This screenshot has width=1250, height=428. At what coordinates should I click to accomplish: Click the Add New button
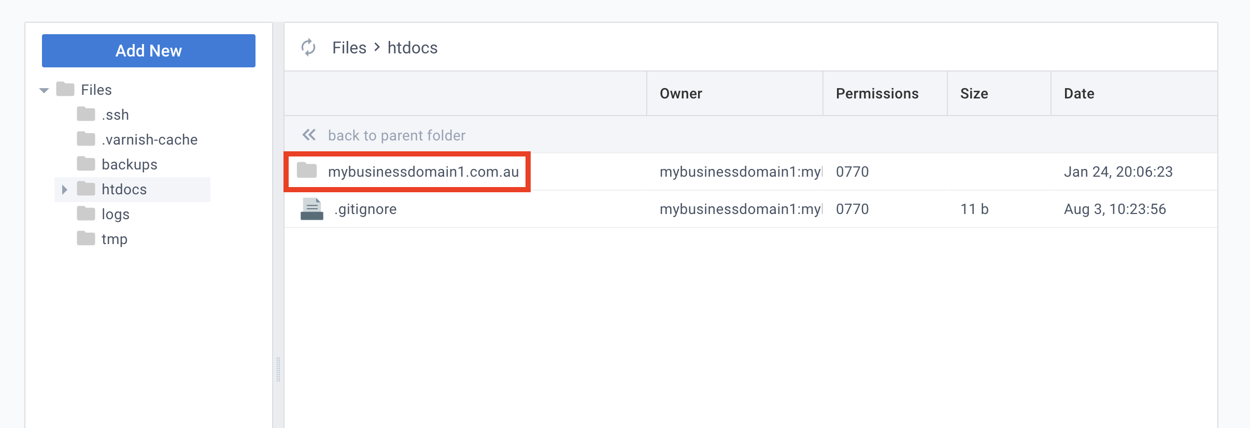tap(148, 51)
